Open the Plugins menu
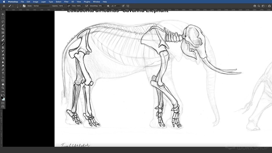Viewport: 272px width, 153px height. click(87, 2)
